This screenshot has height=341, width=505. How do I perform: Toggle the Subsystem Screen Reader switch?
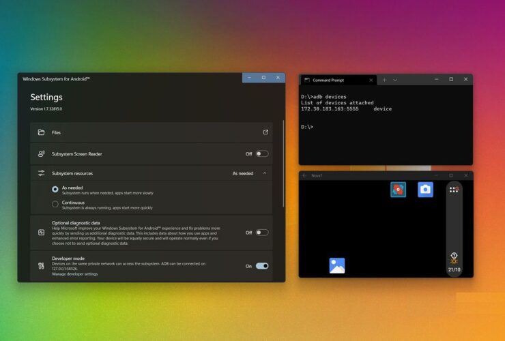[x=262, y=154]
